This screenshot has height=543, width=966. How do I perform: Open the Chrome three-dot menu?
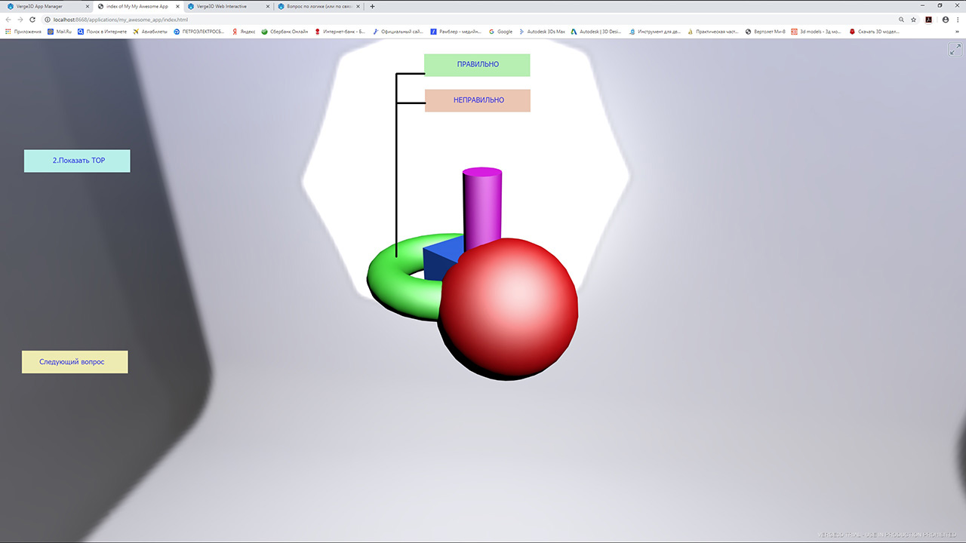[958, 20]
